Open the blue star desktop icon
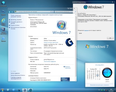This screenshot has width=116, height=92. [3, 39]
